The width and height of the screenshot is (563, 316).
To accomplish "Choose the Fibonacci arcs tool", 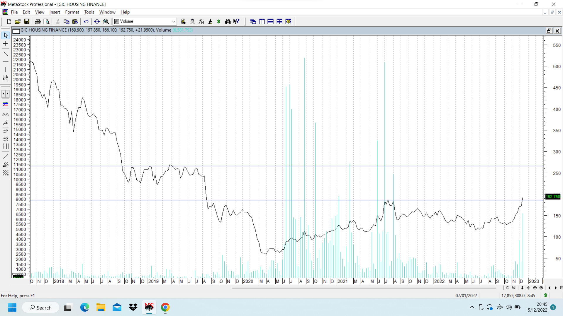I will tap(5, 114).
